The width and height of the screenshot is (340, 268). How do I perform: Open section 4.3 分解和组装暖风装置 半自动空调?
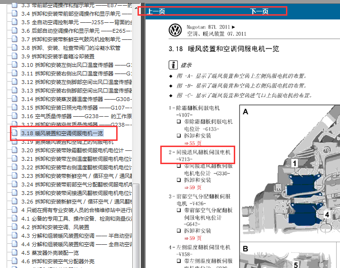76,236
